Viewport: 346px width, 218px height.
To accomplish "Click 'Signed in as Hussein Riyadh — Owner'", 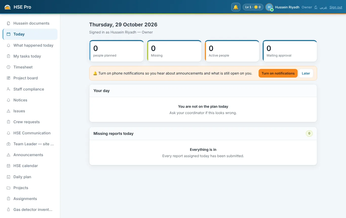I will 121,32.
